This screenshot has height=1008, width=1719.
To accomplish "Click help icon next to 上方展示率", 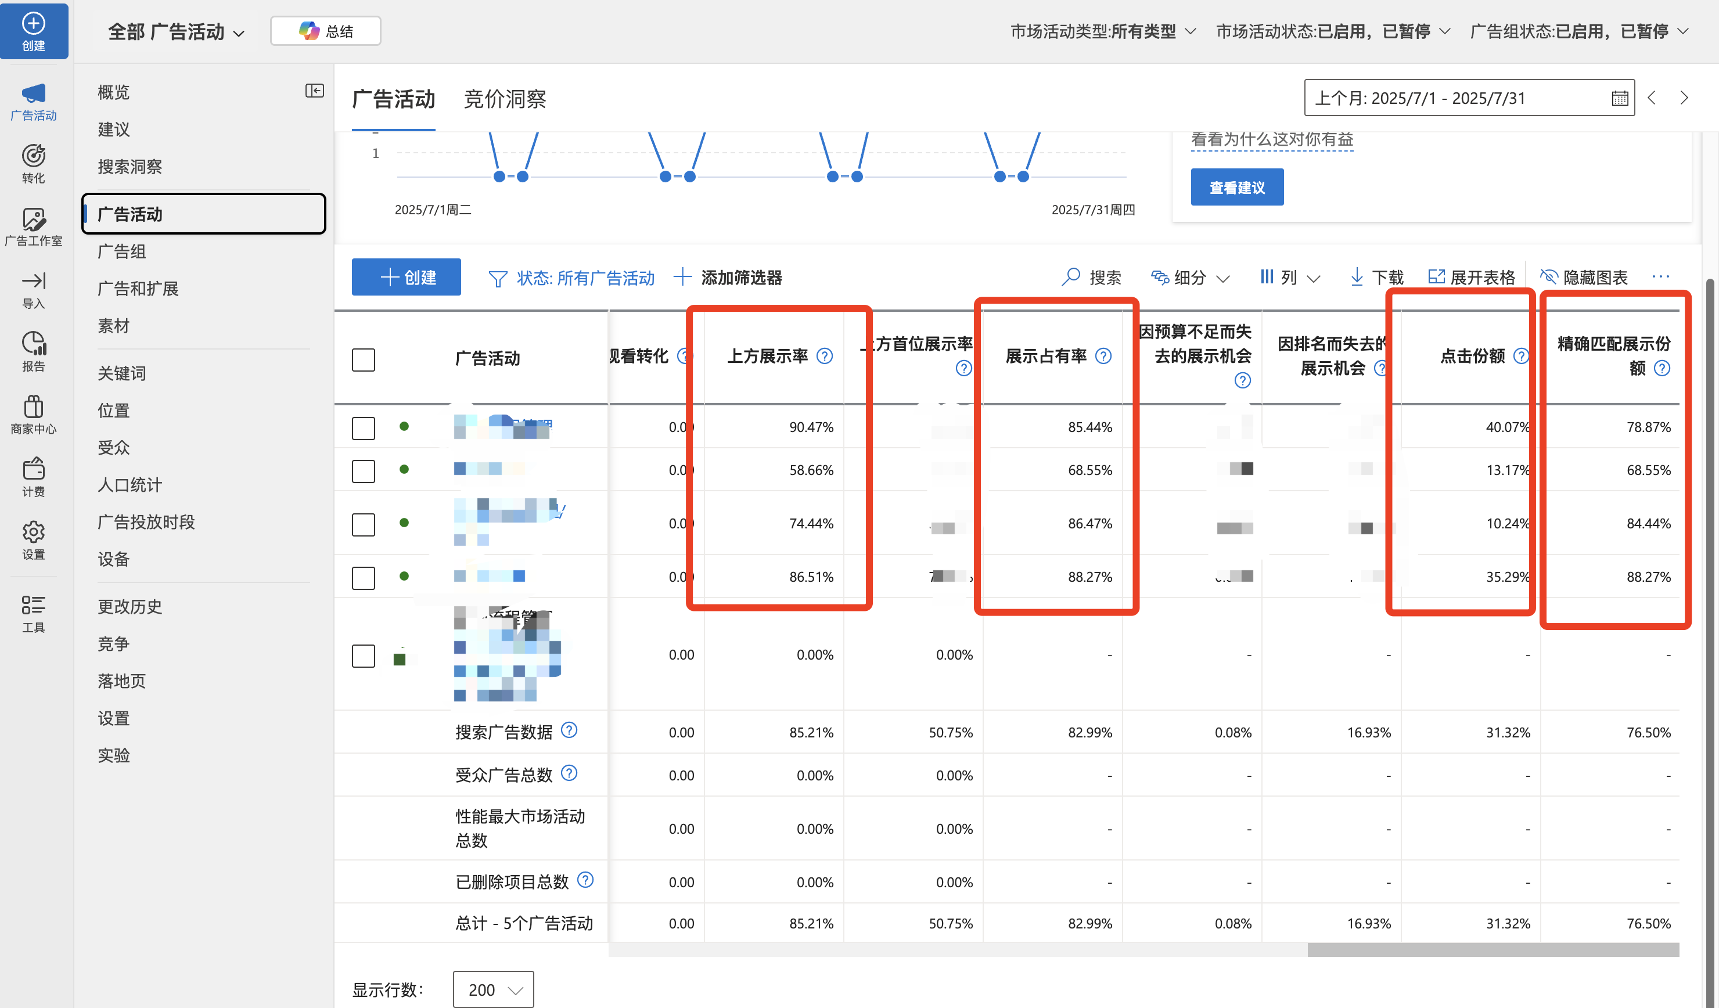I will [825, 356].
